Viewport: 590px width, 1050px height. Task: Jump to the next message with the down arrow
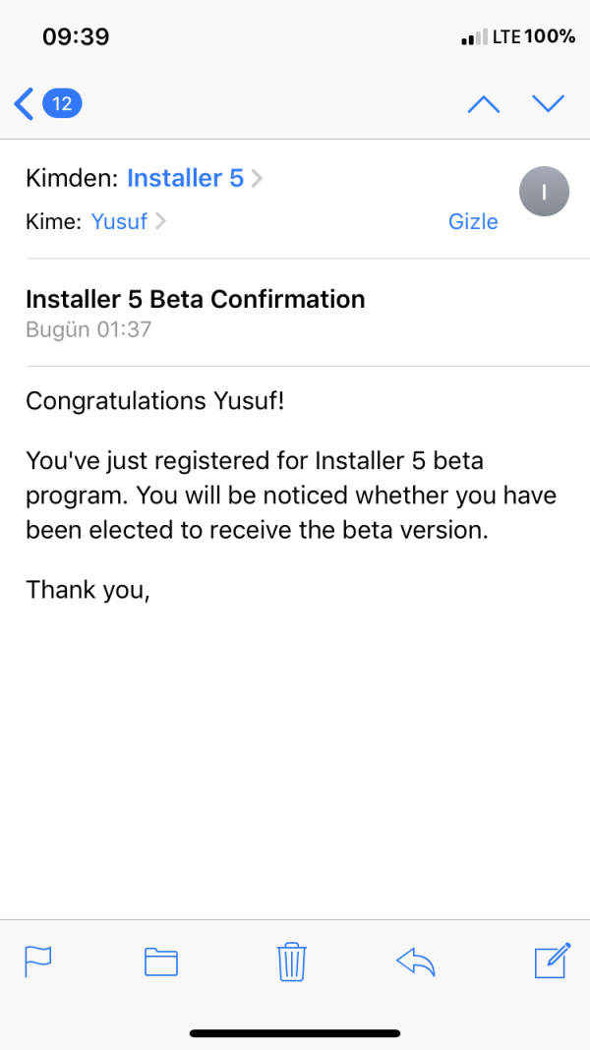tap(548, 103)
